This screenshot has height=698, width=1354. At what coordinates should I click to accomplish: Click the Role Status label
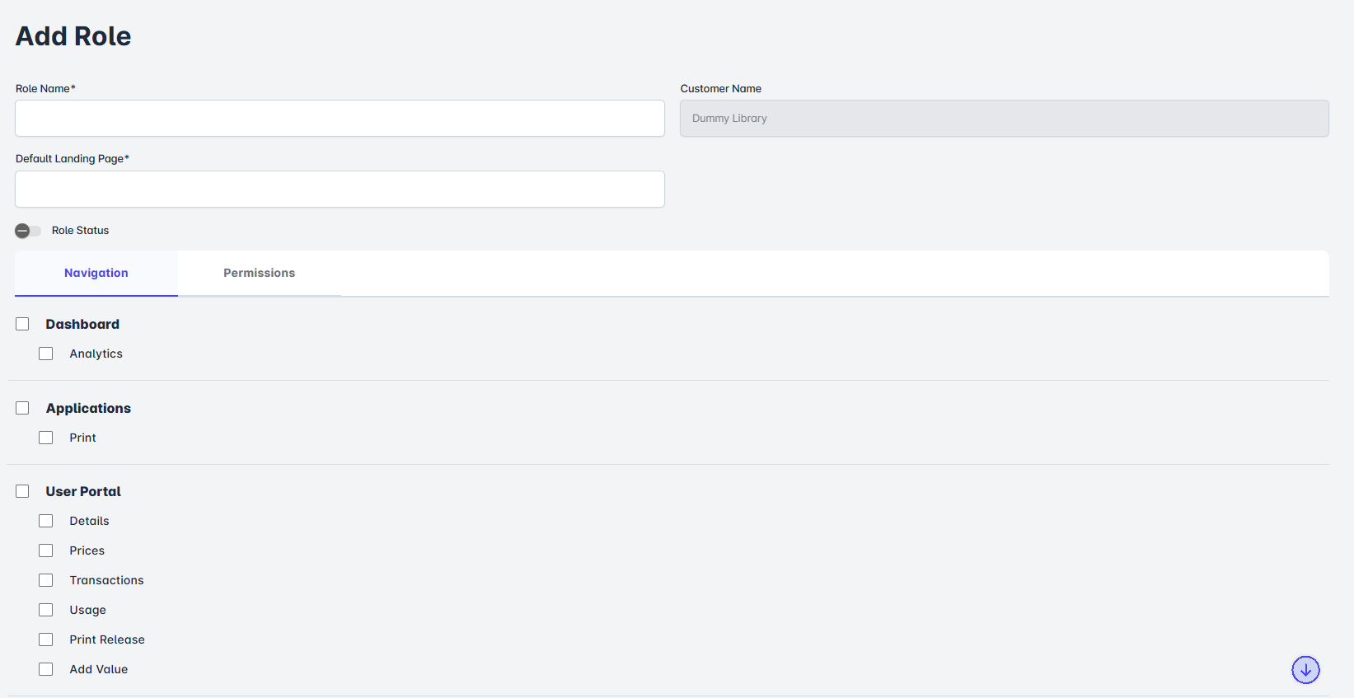pyautogui.click(x=80, y=231)
